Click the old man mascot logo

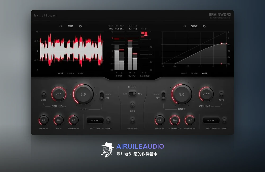tap(107, 150)
